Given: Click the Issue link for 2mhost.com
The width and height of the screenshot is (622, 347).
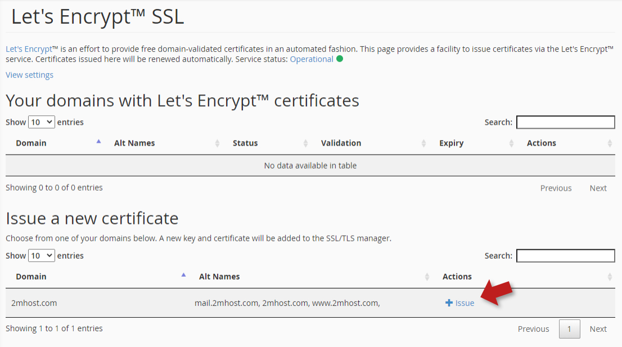Looking at the screenshot, I should click(x=465, y=303).
